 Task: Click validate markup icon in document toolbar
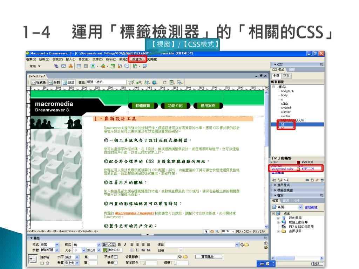pos(131,82)
